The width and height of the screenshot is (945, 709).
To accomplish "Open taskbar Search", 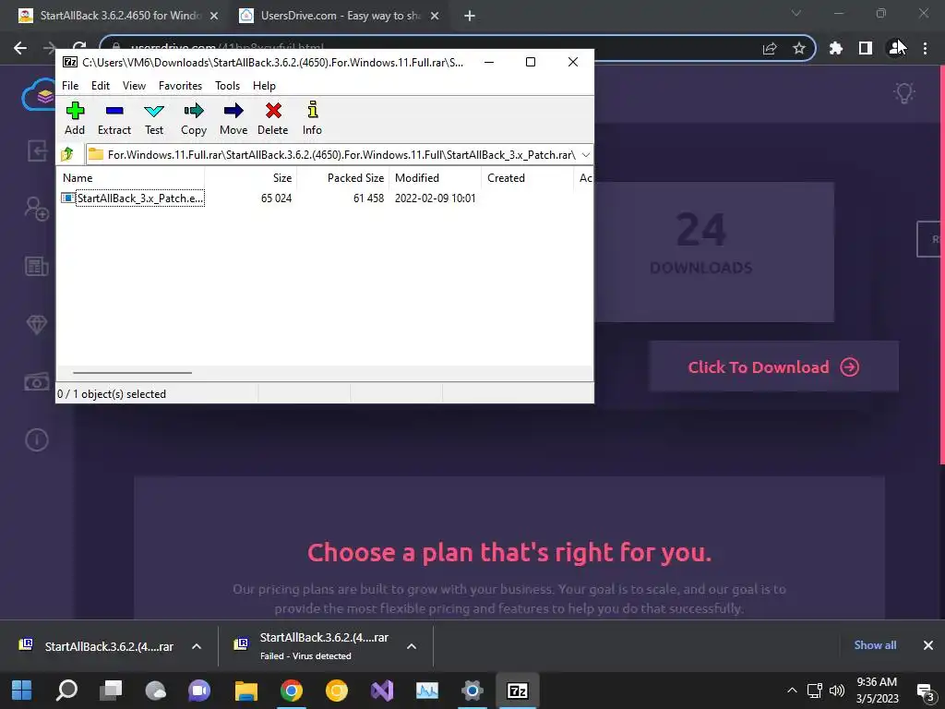I will 66,691.
